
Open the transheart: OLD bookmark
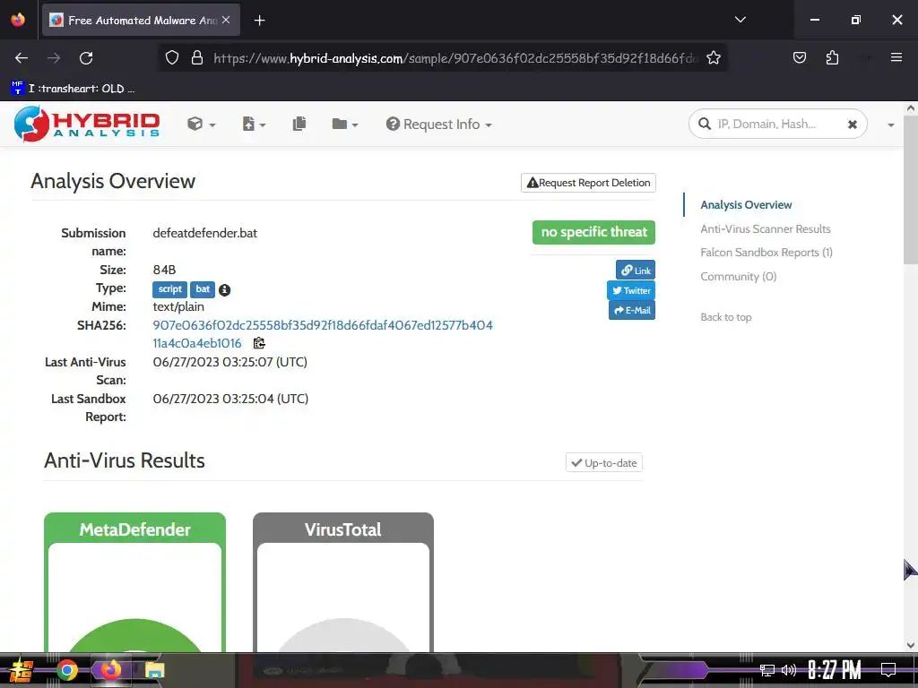coord(74,89)
